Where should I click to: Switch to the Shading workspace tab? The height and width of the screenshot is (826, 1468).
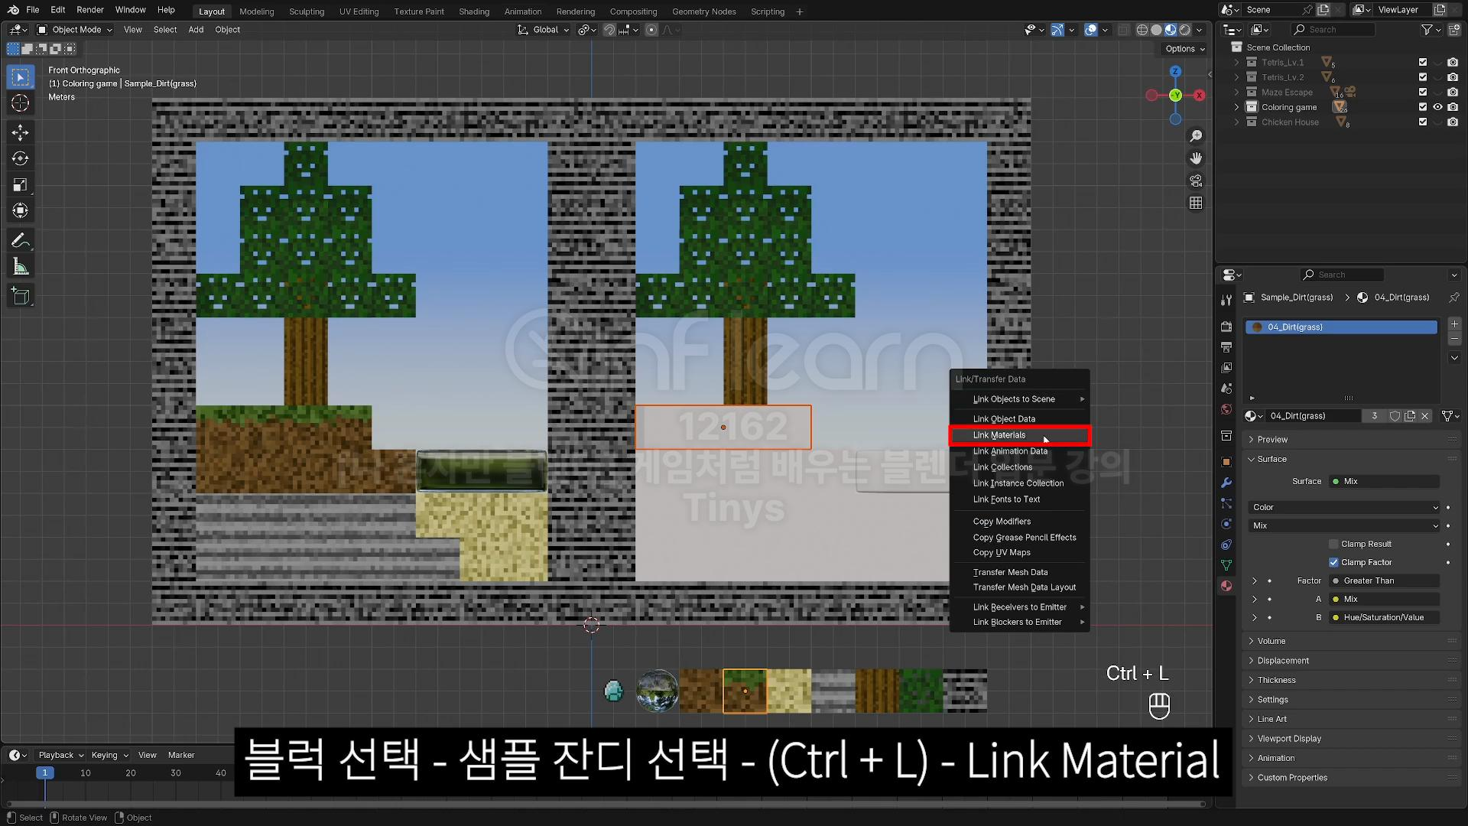pos(473,11)
